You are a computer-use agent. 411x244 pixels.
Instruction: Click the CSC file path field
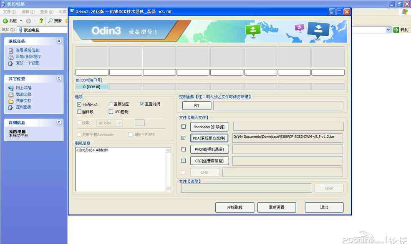pyautogui.click(x=287, y=161)
